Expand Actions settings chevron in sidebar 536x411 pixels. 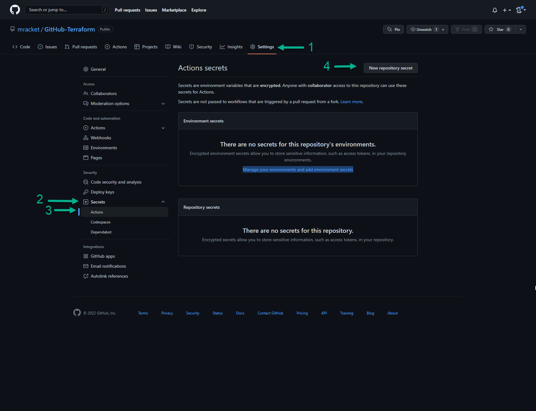163,128
